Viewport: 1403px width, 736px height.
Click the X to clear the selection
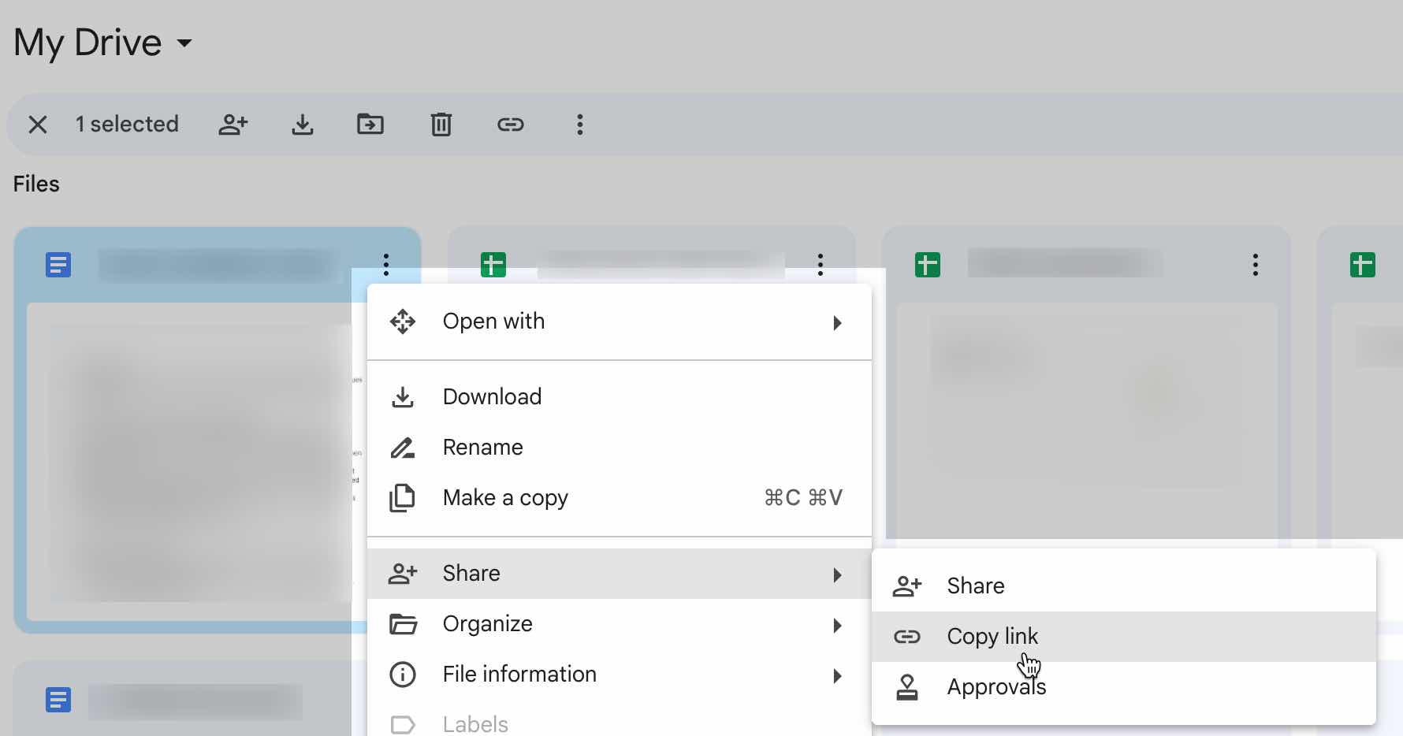coord(37,124)
